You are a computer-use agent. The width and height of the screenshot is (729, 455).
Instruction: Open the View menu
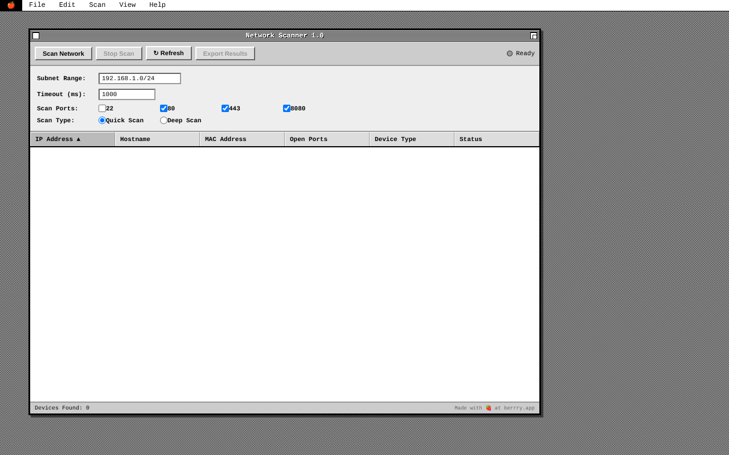click(x=128, y=5)
